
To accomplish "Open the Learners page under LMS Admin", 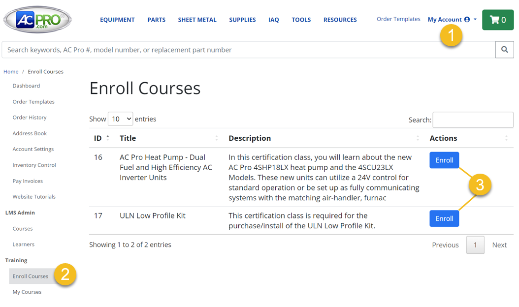I will (23, 244).
